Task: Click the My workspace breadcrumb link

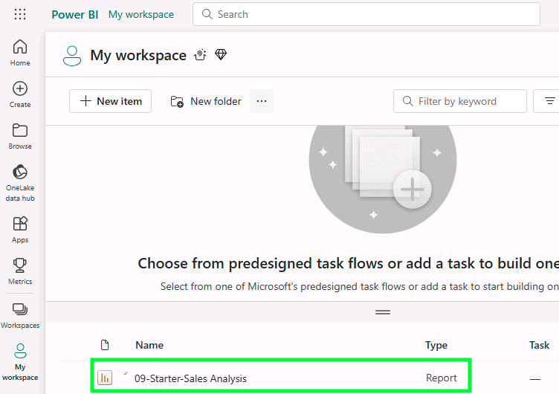Action: point(141,14)
